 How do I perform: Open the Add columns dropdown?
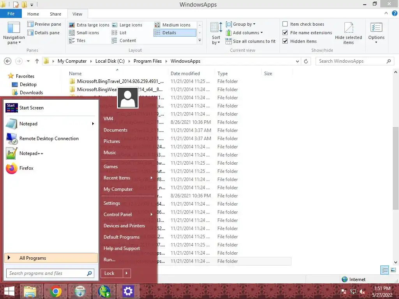pyautogui.click(x=245, y=33)
